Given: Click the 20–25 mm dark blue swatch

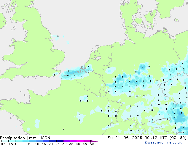Looking at the screenshot, I should (53, 141).
